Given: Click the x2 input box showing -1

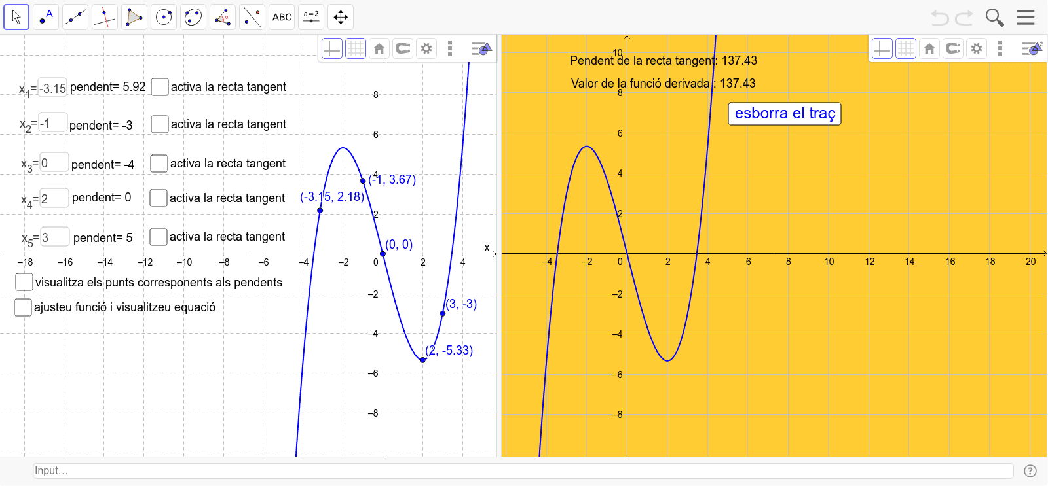Looking at the screenshot, I should 53,122.
